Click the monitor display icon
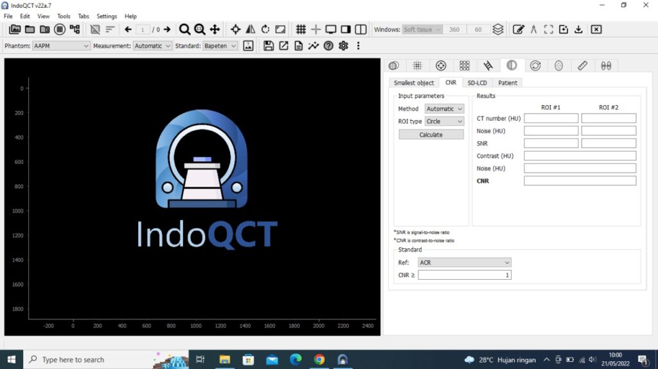The width and height of the screenshot is (658, 369). click(x=331, y=30)
